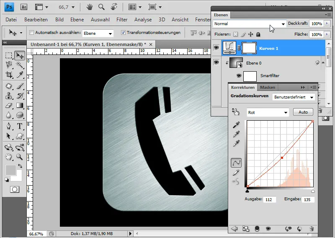Swap foreground and background colors
335x238 pixels.
pyautogui.click(x=20, y=166)
